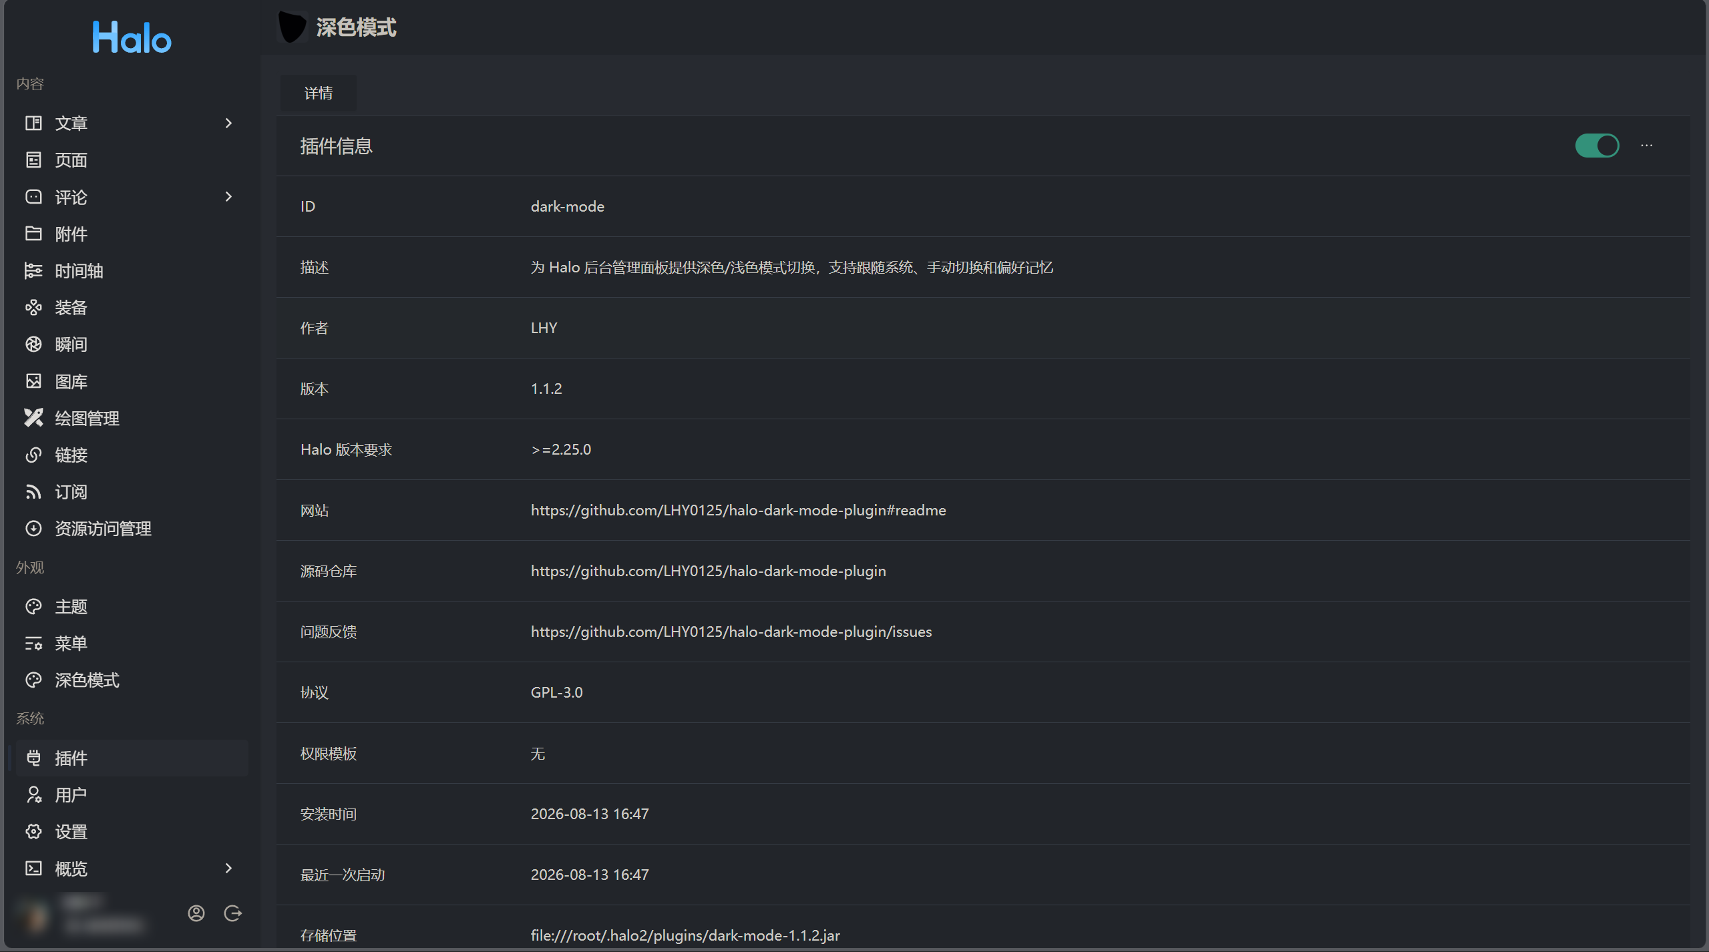The height and width of the screenshot is (952, 1709).
Task: Click the version value 1.1.2
Action: pyautogui.click(x=546, y=389)
